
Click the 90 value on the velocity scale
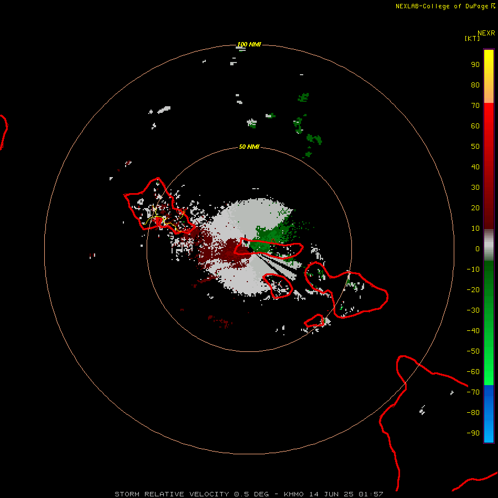475,65
